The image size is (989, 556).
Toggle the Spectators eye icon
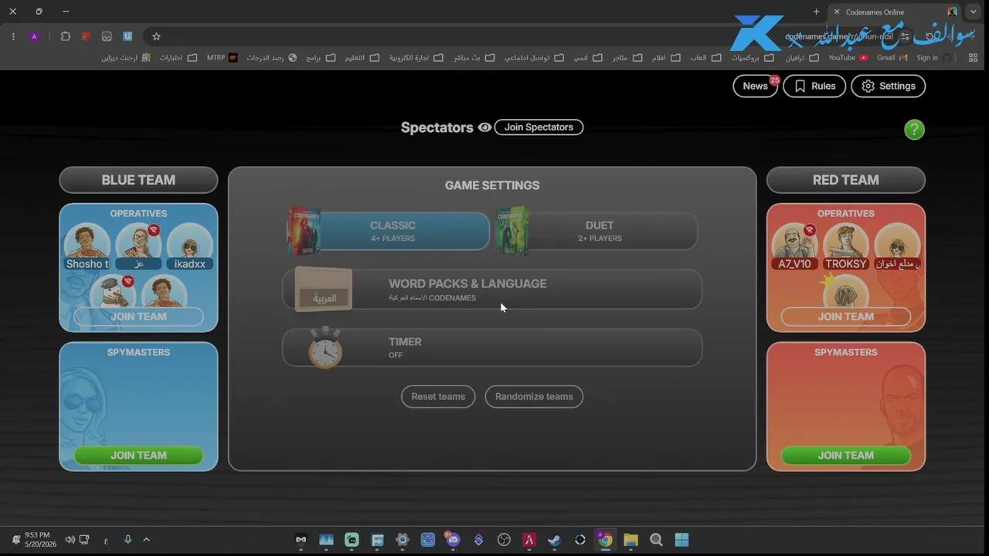pyautogui.click(x=484, y=127)
